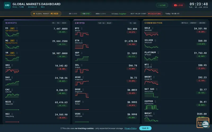Select the TOP 10 crypto filter
This screenshot has height=132, width=212.
tap(101, 23)
